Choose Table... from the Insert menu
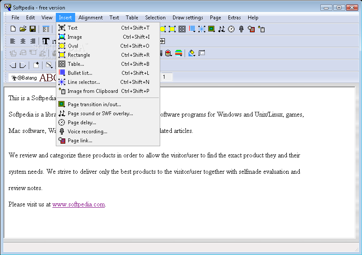Image resolution: width=362 pixels, height=255 pixels. click(x=108, y=64)
